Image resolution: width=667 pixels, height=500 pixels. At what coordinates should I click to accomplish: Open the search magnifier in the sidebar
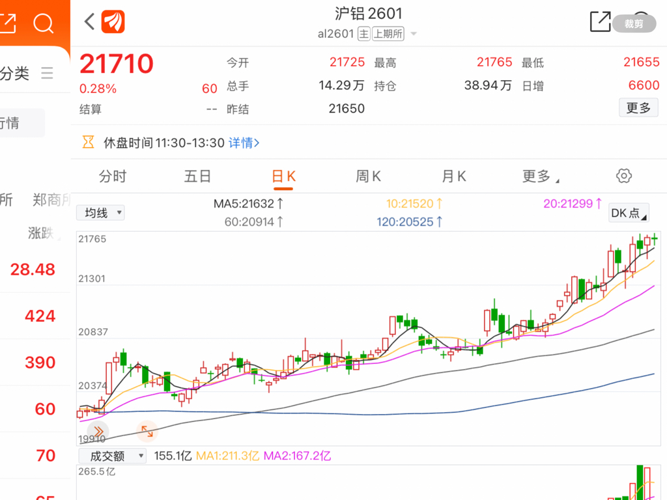point(44,24)
